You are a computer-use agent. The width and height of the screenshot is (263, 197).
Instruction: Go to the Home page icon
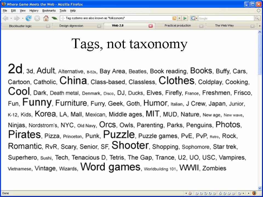pos(46,18)
